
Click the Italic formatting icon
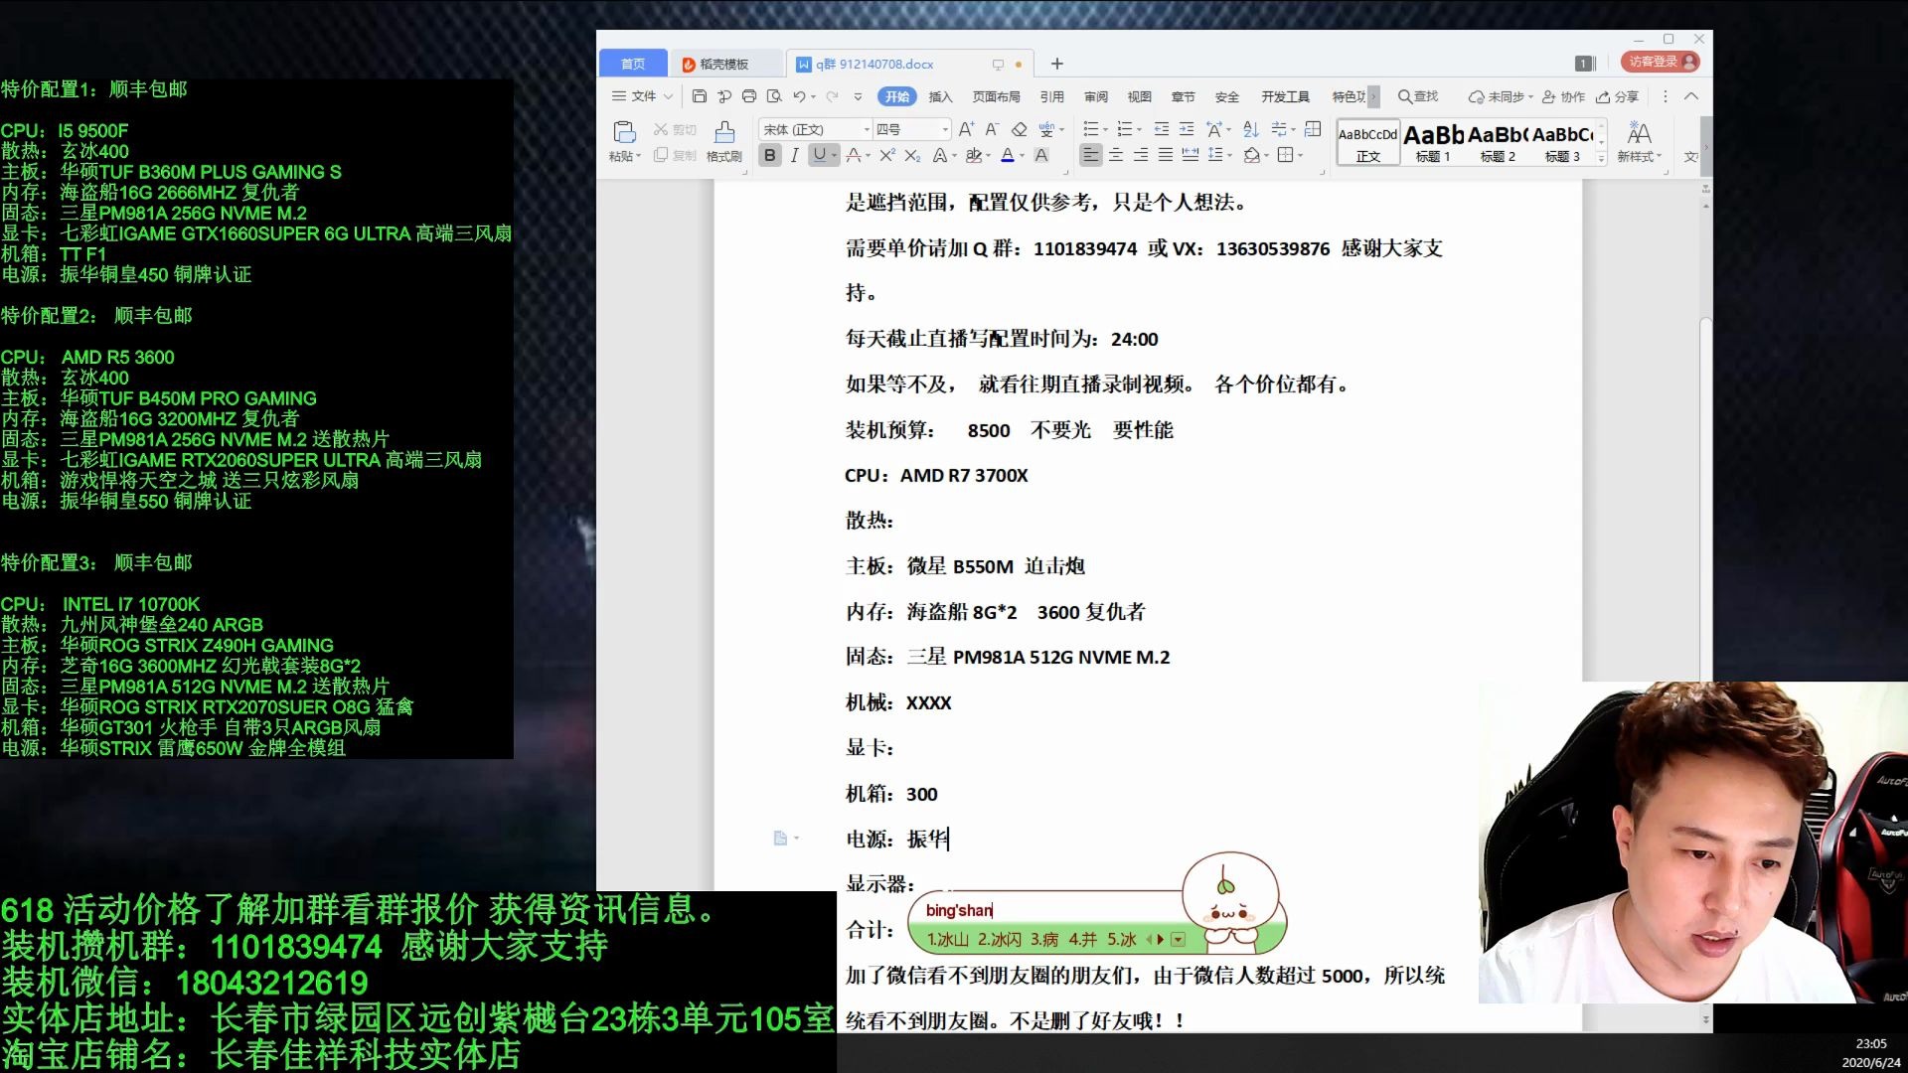tap(793, 157)
